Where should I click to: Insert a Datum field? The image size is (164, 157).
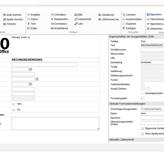[x=33, y=19]
